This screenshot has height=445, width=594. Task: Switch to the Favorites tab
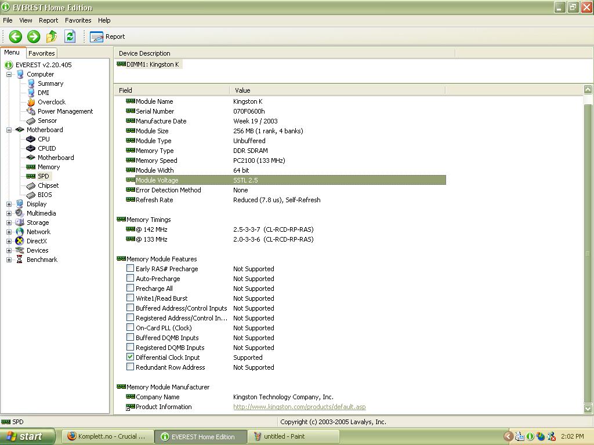click(42, 53)
